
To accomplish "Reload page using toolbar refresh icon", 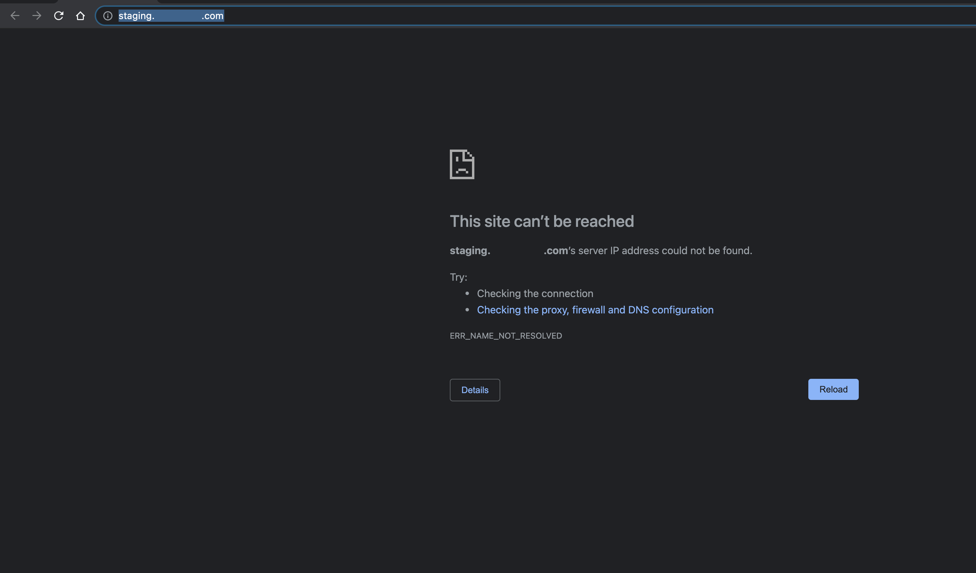I will pyautogui.click(x=59, y=16).
